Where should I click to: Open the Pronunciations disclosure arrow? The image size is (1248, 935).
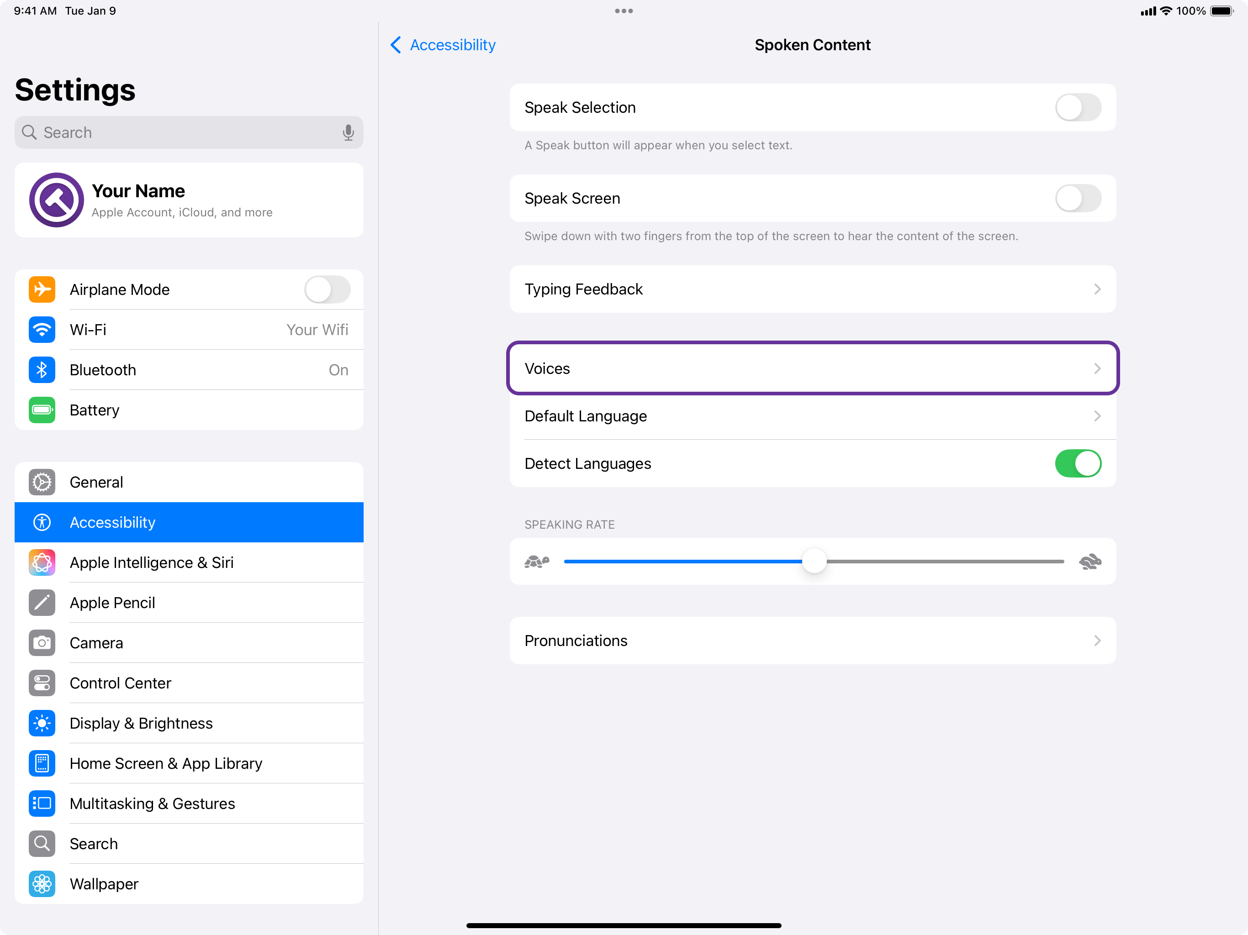coord(1097,641)
